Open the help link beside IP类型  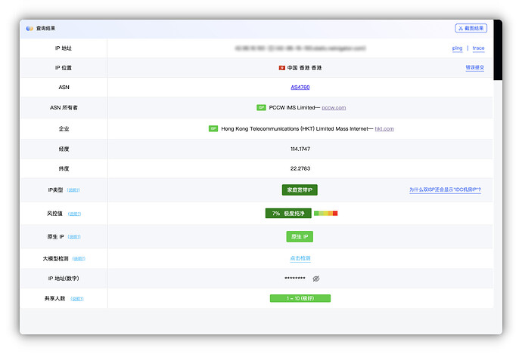pos(73,190)
